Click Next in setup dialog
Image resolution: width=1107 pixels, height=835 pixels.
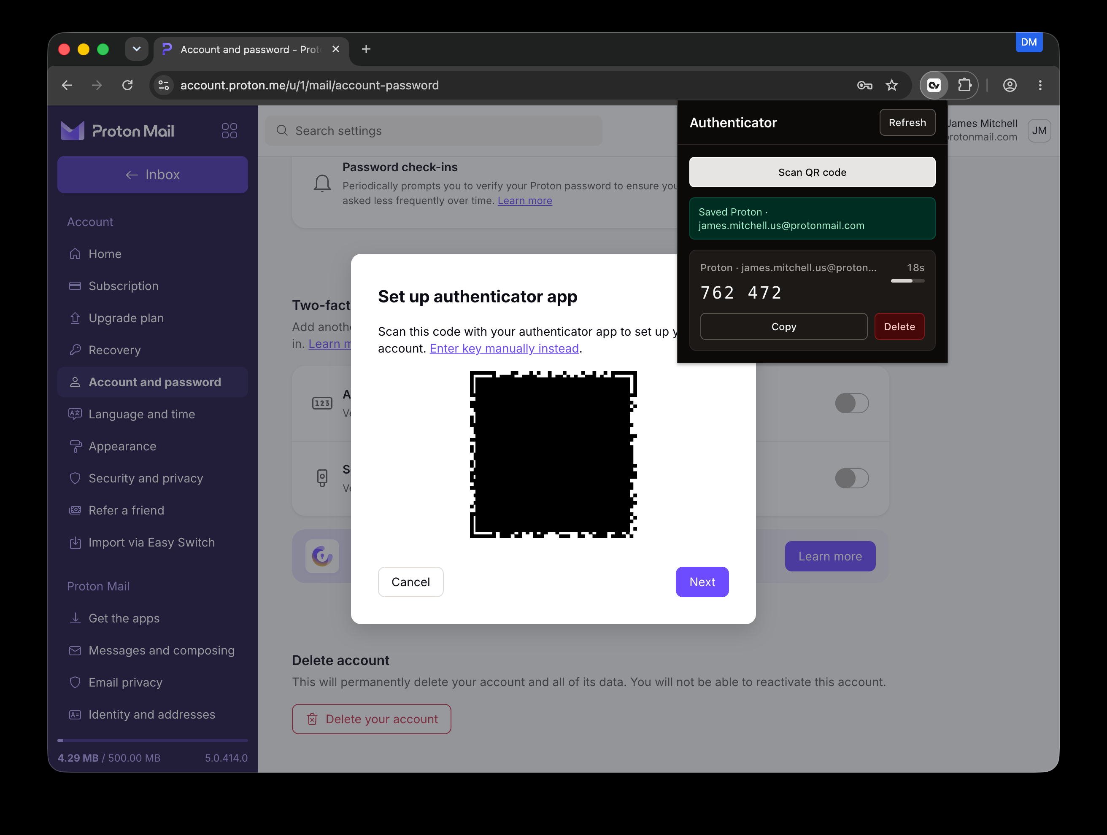[x=702, y=582]
